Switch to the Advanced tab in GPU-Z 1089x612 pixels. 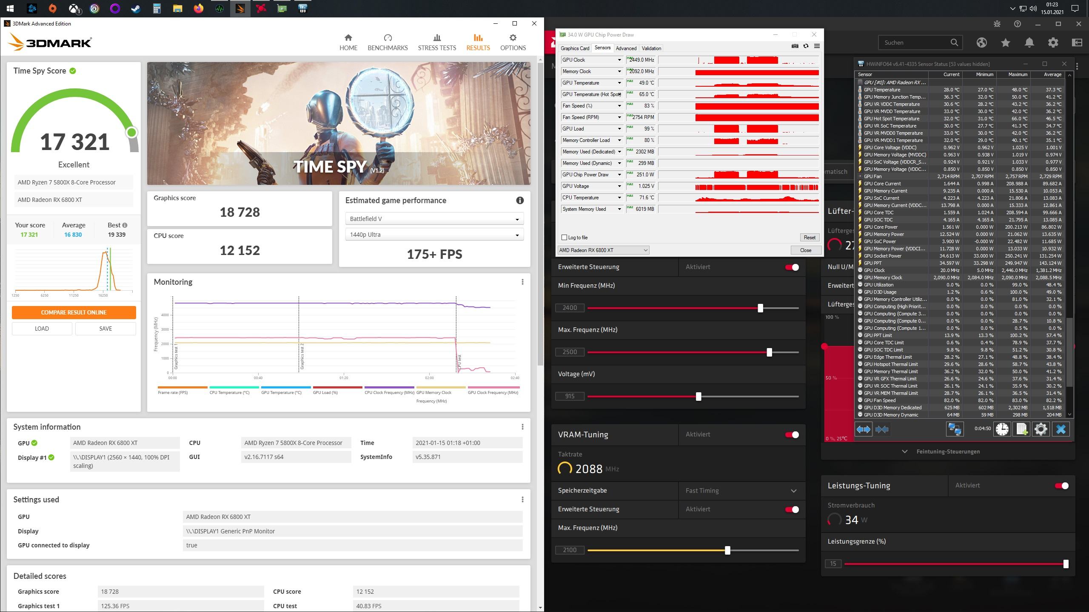[x=626, y=48]
